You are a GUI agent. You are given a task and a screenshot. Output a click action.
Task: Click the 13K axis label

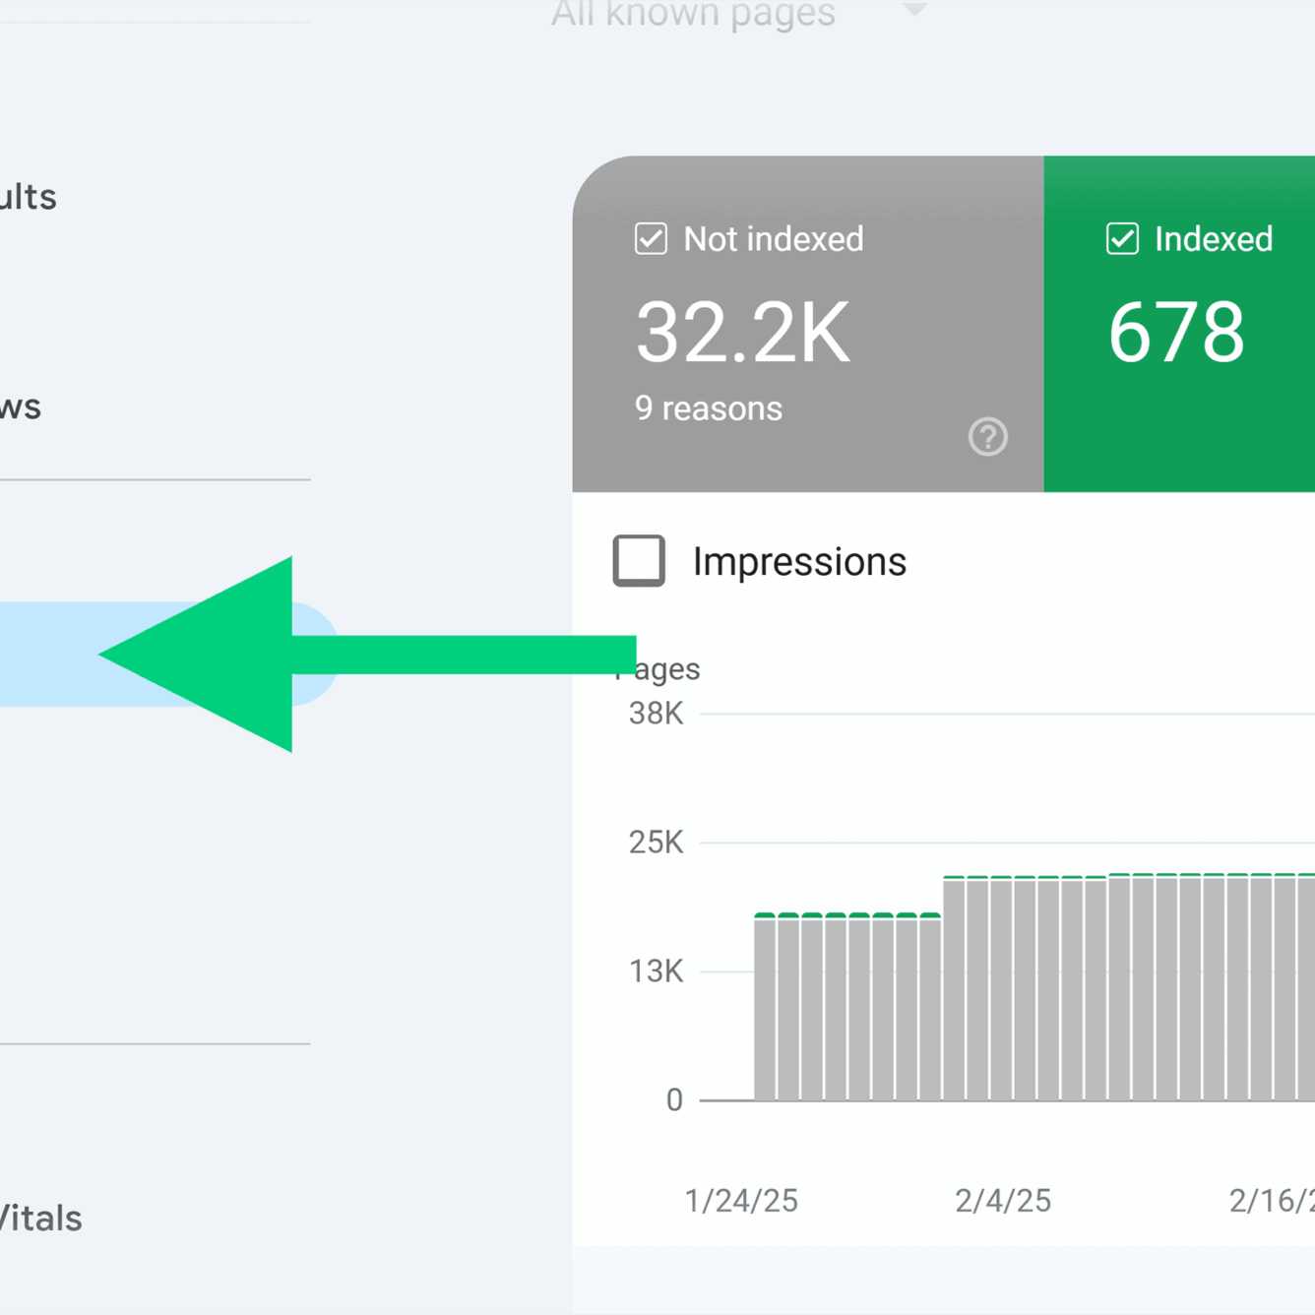[x=656, y=971]
